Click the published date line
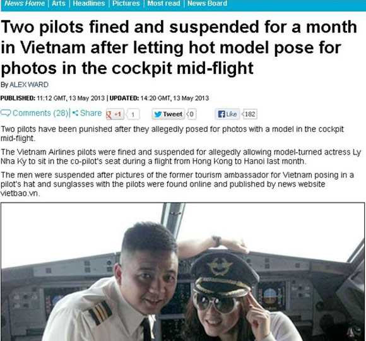The image size is (366, 341). coord(105,98)
